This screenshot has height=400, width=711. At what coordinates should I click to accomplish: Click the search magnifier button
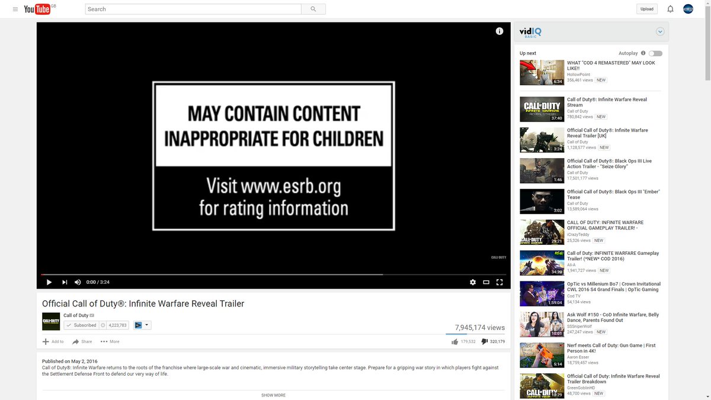[x=313, y=9]
